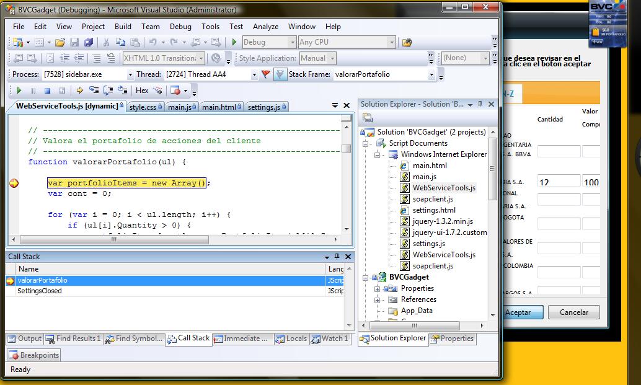Image resolution: width=641 pixels, height=385 pixels.
Task: Click the Step Out debug icon
Action: [x=122, y=91]
